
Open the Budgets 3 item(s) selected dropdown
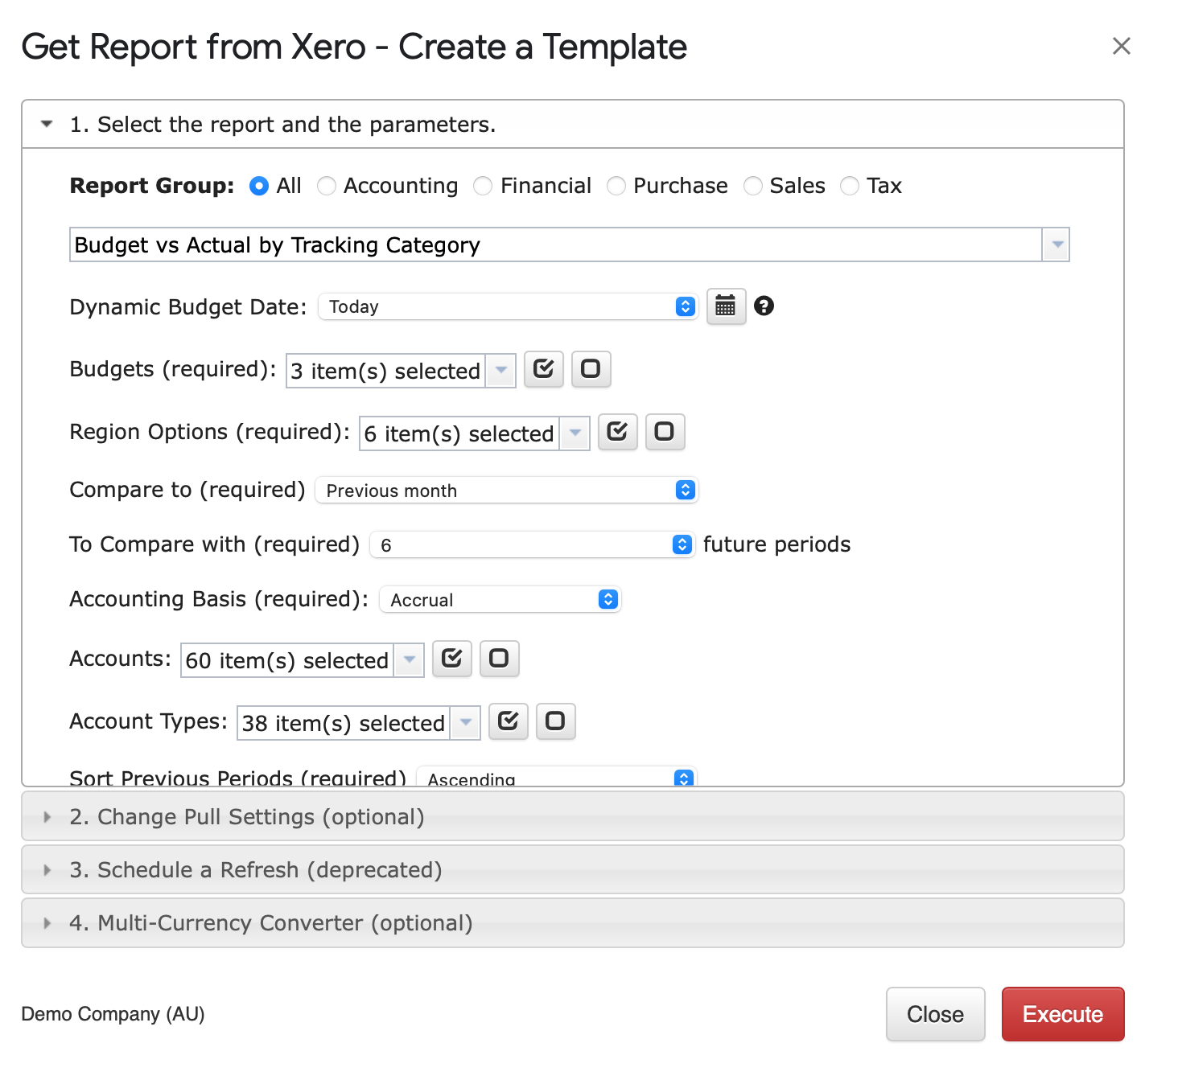(401, 371)
